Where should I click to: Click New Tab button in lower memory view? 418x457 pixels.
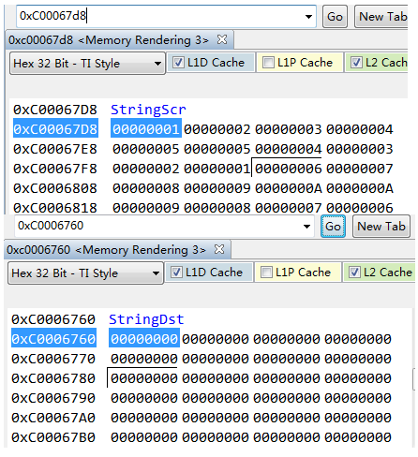(381, 227)
